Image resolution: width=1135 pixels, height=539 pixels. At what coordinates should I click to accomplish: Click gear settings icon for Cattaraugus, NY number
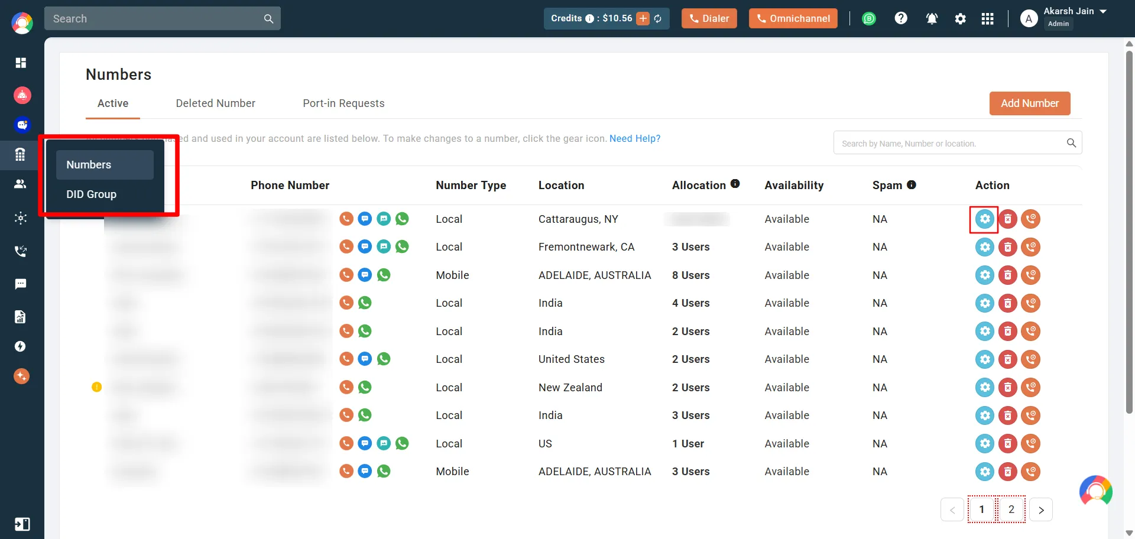coord(984,219)
